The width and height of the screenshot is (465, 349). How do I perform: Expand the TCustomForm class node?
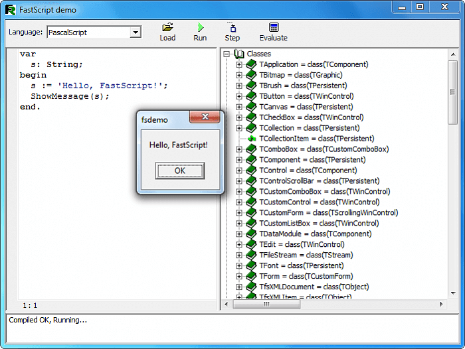click(x=239, y=213)
